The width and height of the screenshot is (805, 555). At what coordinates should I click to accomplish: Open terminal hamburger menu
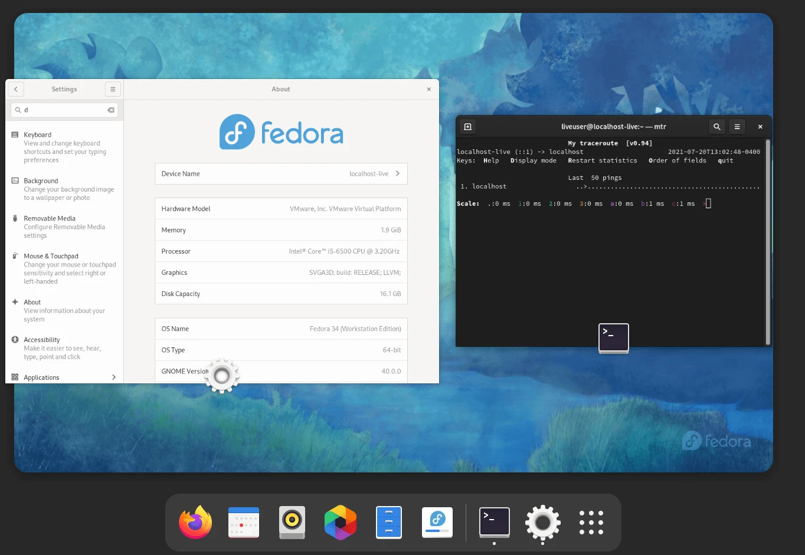pyautogui.click(x=737, y=127)
